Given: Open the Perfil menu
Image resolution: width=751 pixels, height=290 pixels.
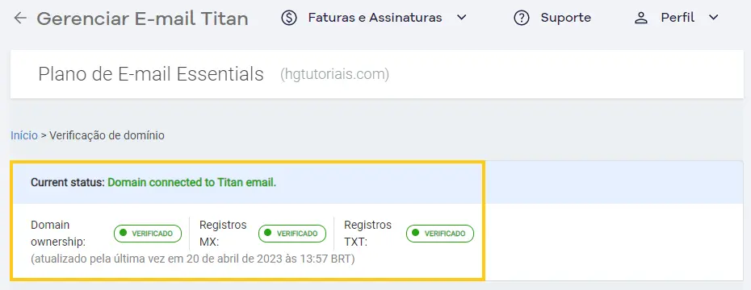Looking at the screenshot, I should [x=678, y=19].
